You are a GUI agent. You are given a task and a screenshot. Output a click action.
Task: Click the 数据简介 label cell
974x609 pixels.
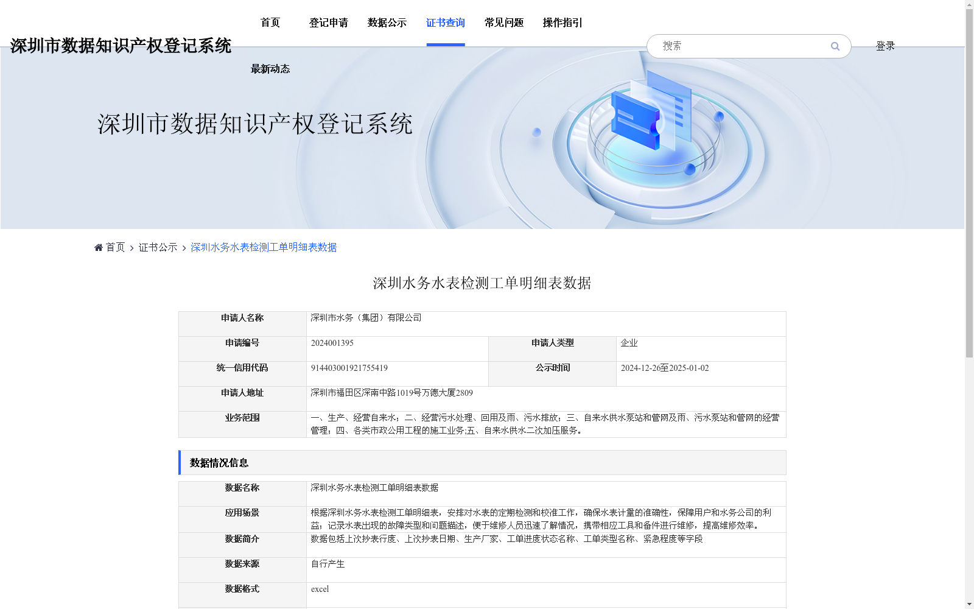[242, 545]
